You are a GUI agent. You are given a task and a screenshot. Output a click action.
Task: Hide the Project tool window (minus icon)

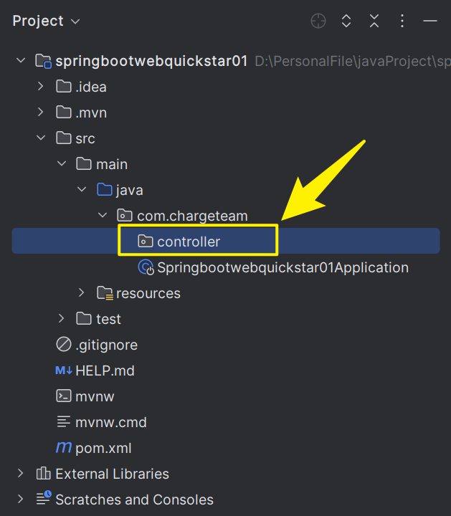(x=430, y=21)
